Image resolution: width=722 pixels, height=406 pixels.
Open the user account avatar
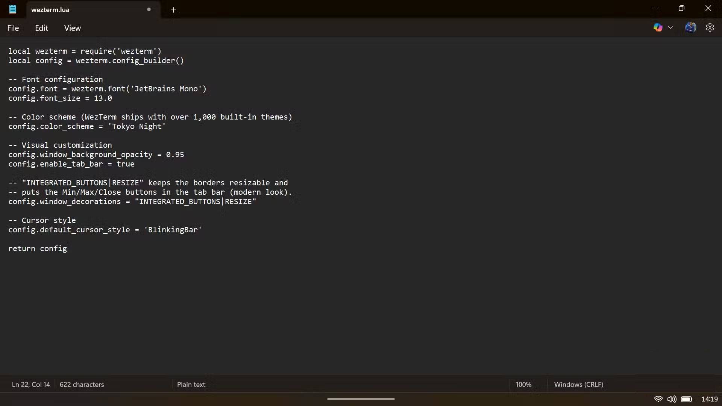pos(690,27)
